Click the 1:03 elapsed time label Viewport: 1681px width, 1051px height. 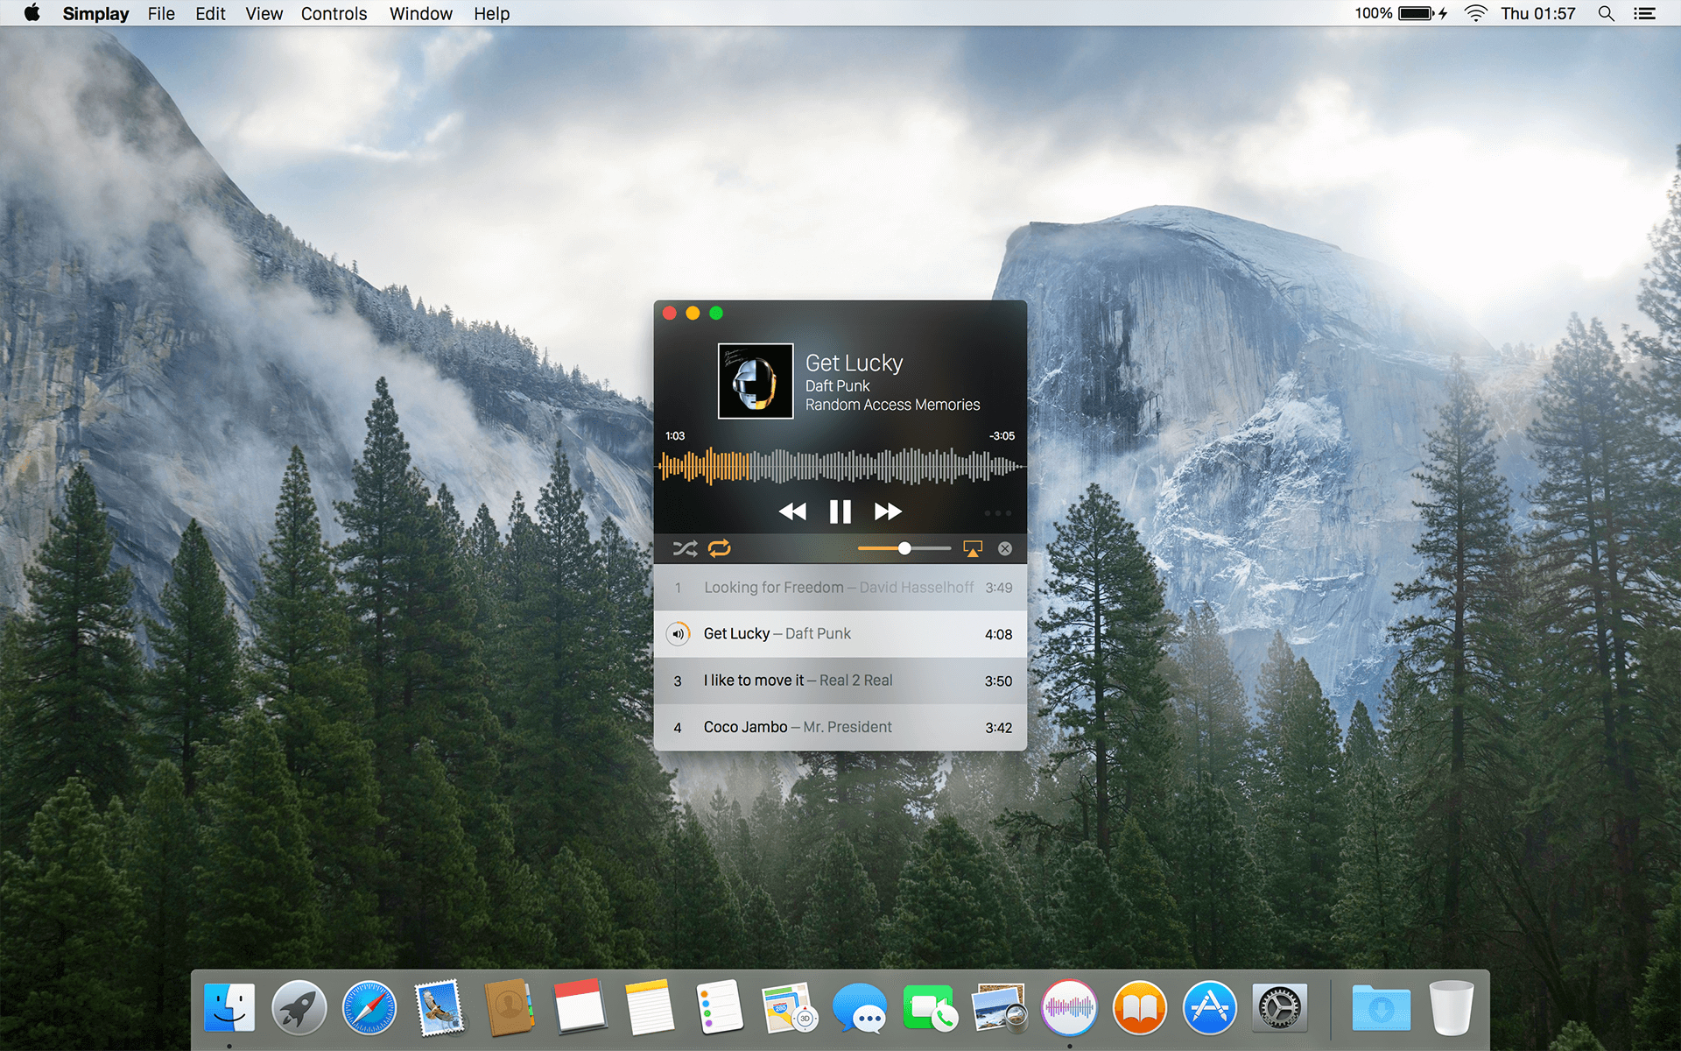(675, 436)
